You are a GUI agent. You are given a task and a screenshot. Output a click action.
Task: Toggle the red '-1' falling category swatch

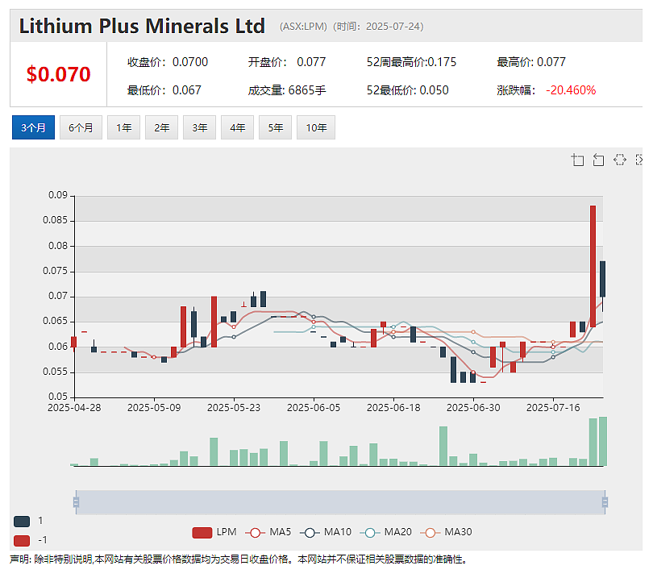22,541
